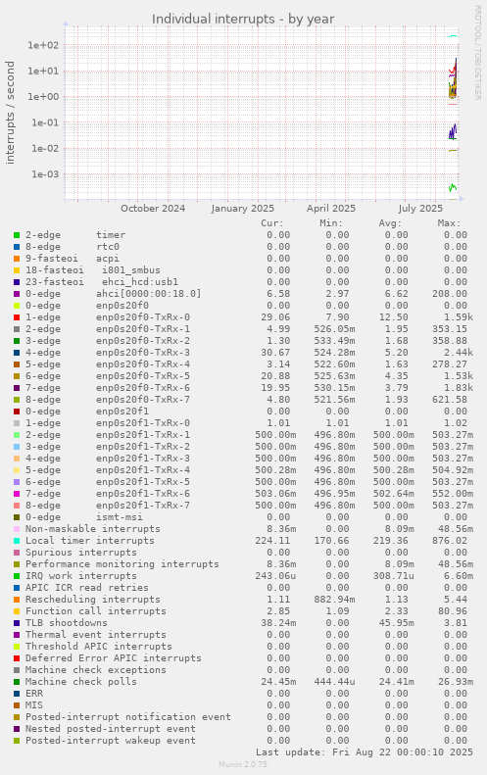Click the RRDTOOL / TOBI OETIKER watermark
This screenshot has height=775, width=487.
477,52
